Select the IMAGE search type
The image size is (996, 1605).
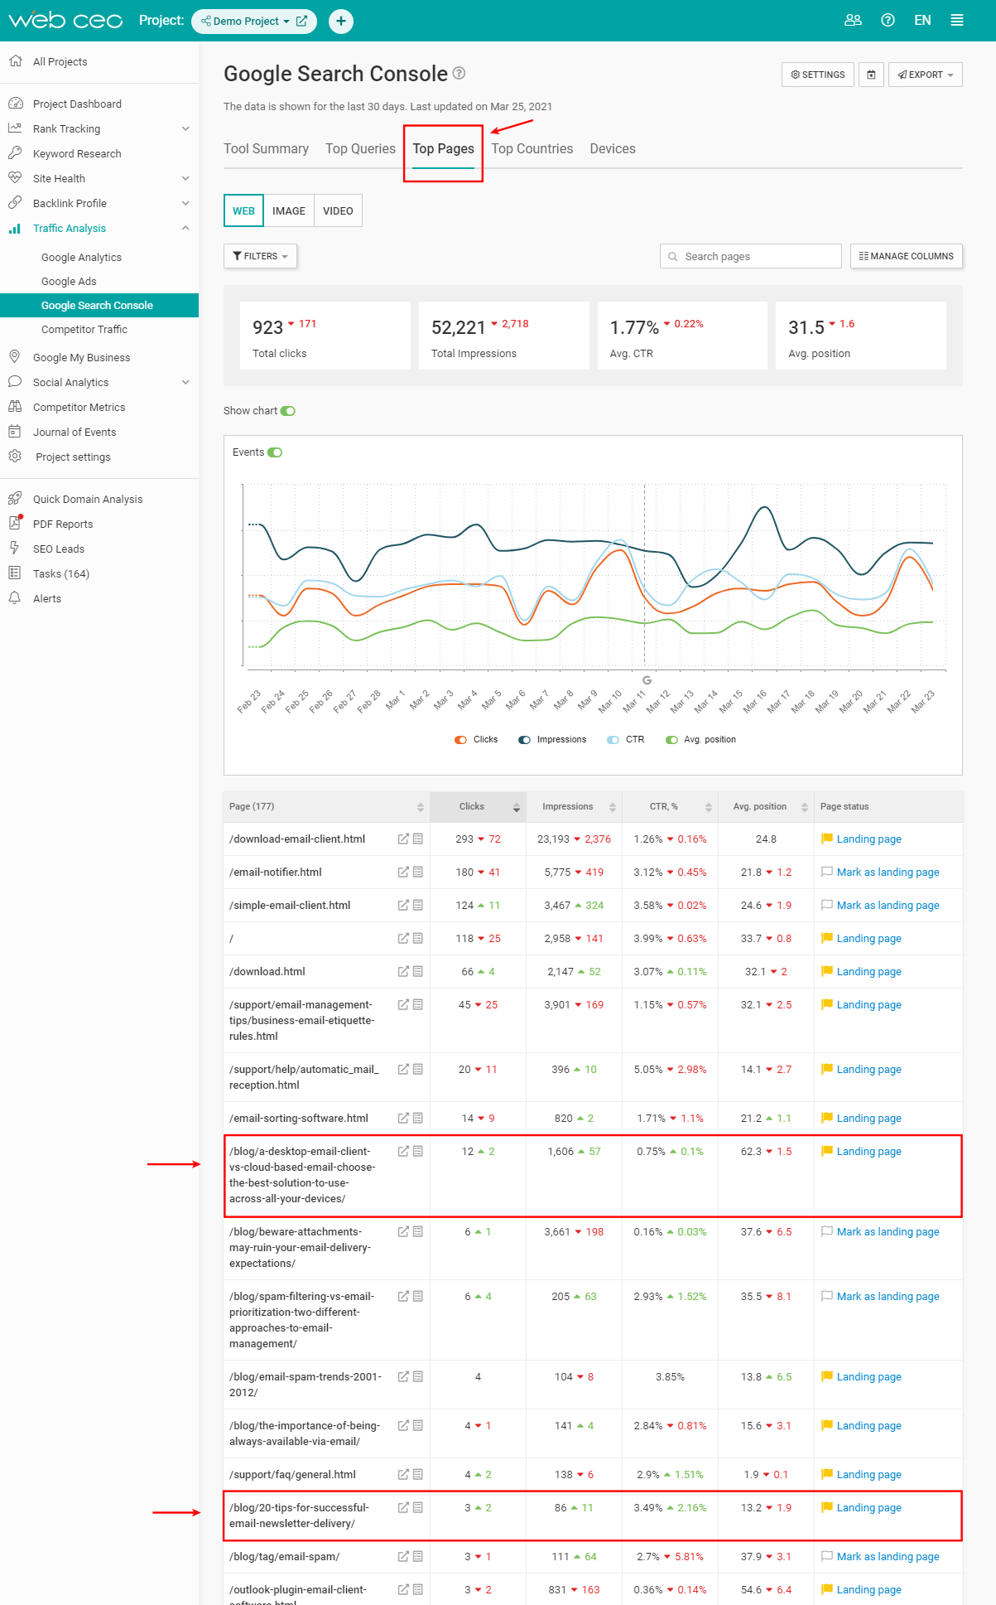click(x=289, y=210)
